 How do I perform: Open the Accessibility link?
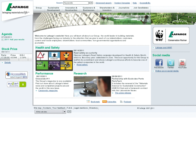tap(145, 3)
